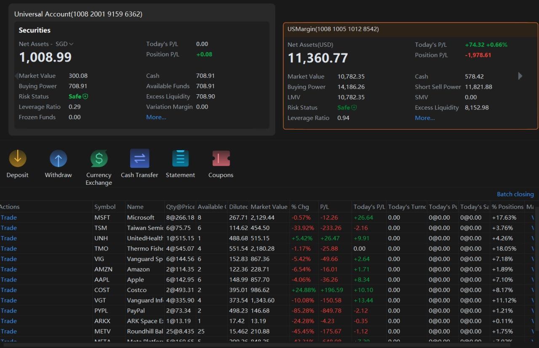
Task: Sort by Market Value column header
Action: pos(269,207)
